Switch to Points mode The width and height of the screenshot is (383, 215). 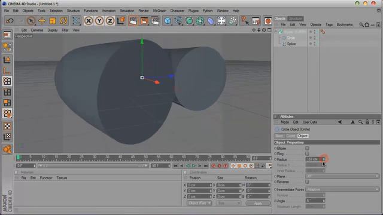click(x=7, y=81)
